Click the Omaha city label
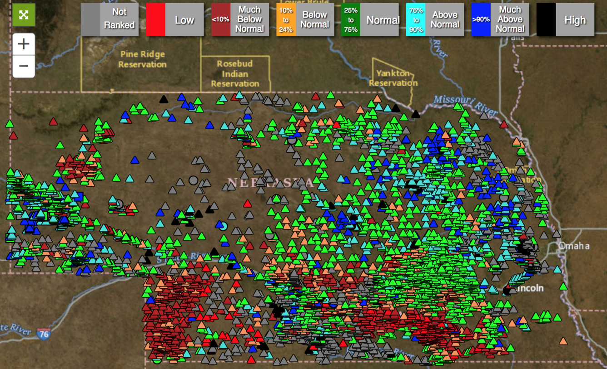The height and width of the screenshot is (369, 607). pyautogui.click(x=575, y=247)
